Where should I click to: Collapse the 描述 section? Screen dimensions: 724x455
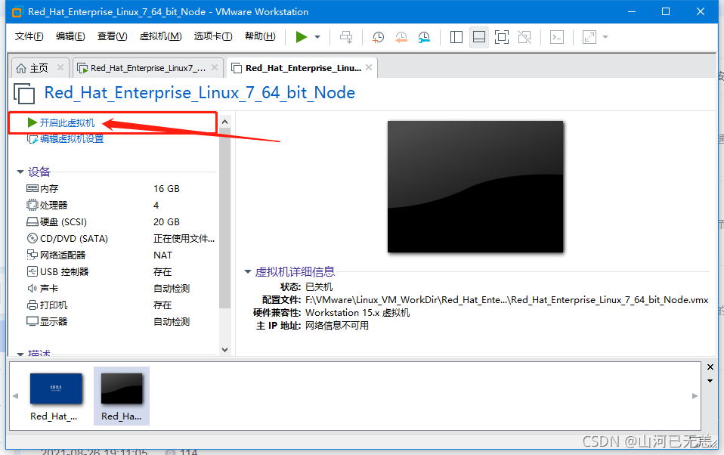(20, 354)
